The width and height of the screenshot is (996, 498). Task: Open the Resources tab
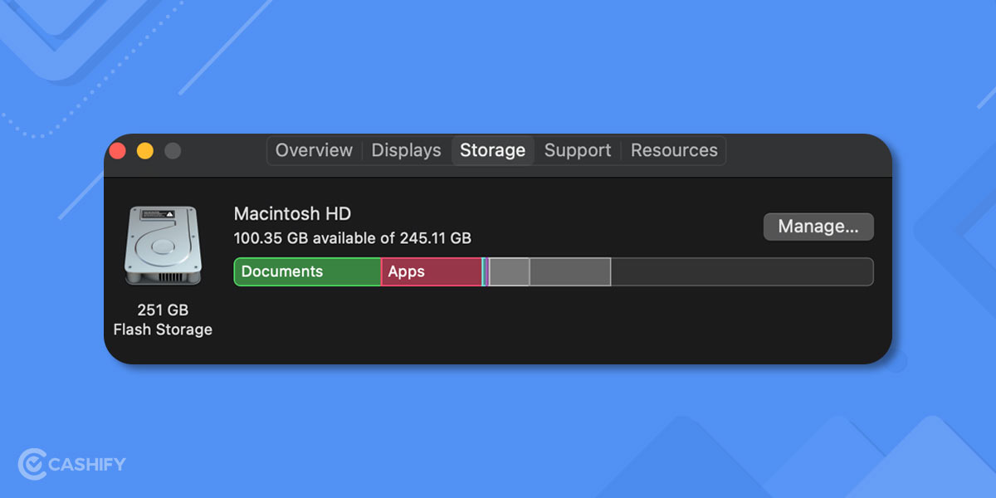[674, 150]
